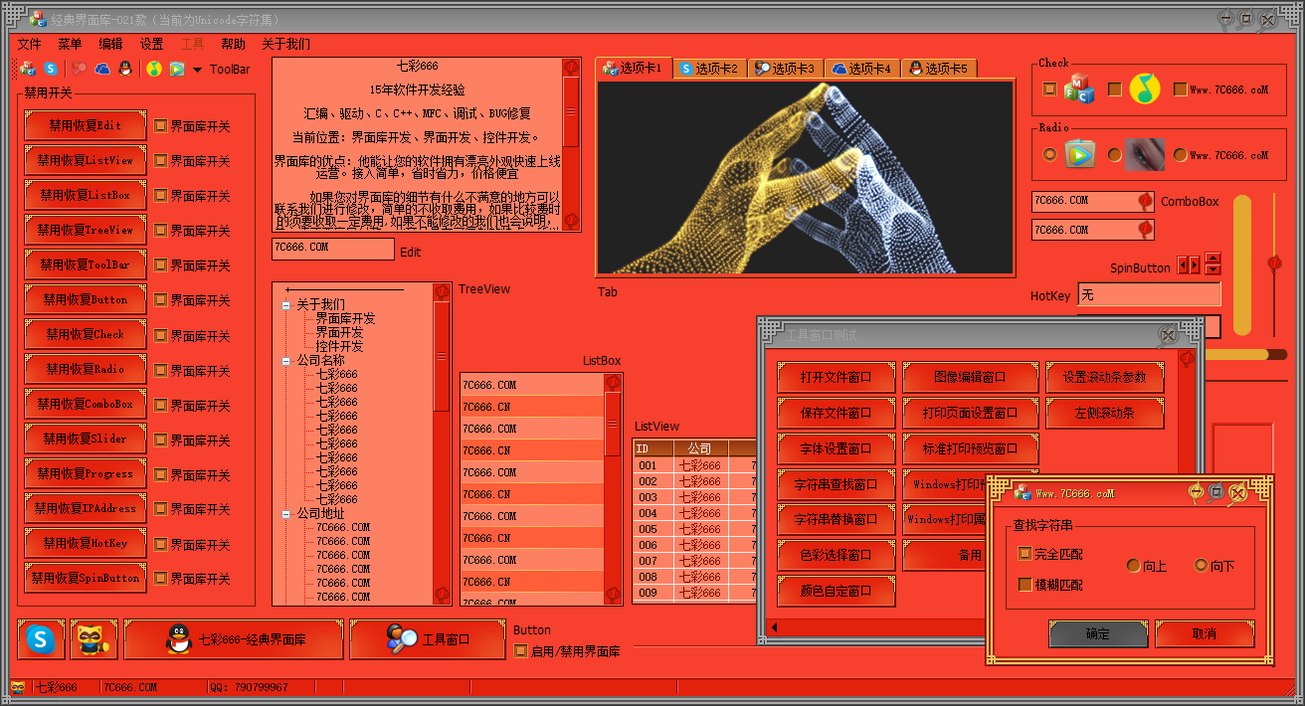
Task: Click the QQ penguin icon in the toolbar
Action: pos(124,69)
